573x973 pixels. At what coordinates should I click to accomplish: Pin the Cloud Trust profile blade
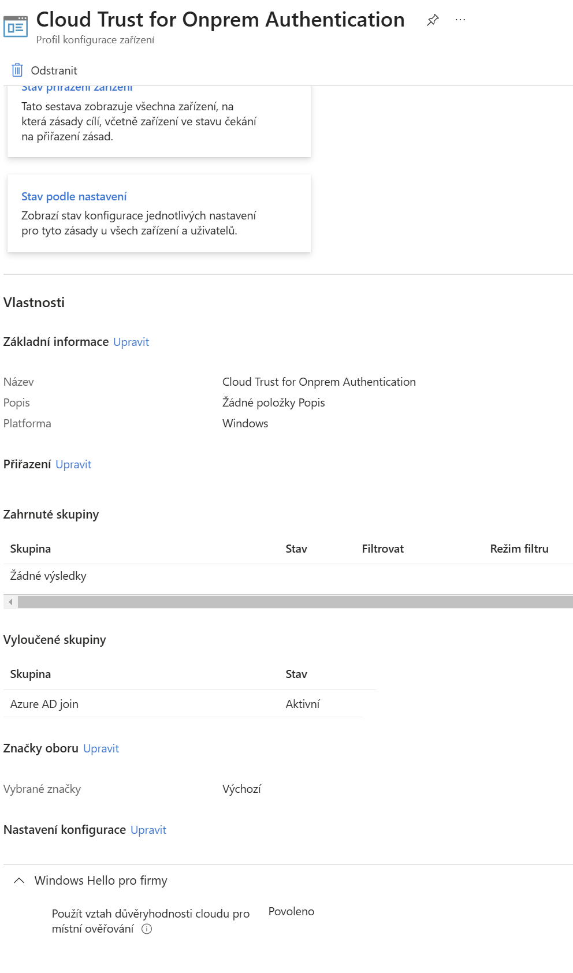[x=433, y=20]
